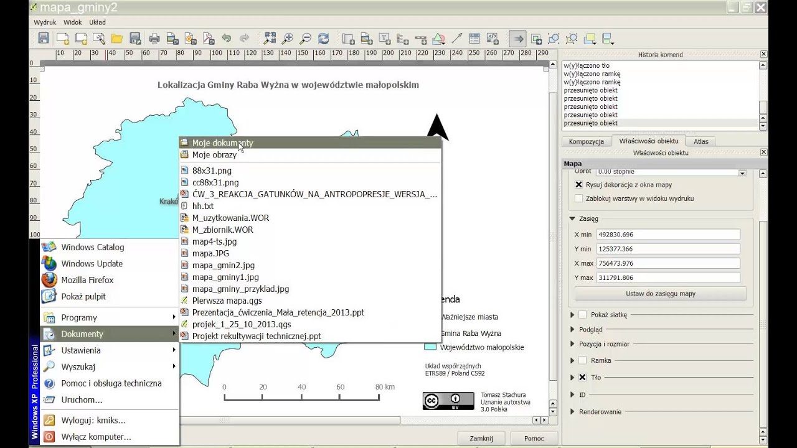The height and width of the screenshot is (448, 797).
Task: Open the Widok menu
Action: pyautogui.click(x=73, y=22)
